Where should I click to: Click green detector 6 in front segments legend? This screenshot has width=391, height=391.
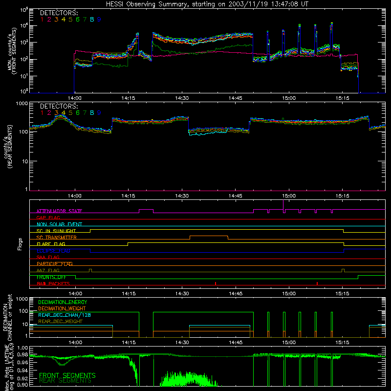click(x=78, y=20)
